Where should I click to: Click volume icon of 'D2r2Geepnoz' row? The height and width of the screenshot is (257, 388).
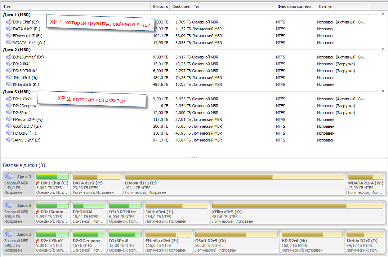pyautogui.click(x=9, y=105)
